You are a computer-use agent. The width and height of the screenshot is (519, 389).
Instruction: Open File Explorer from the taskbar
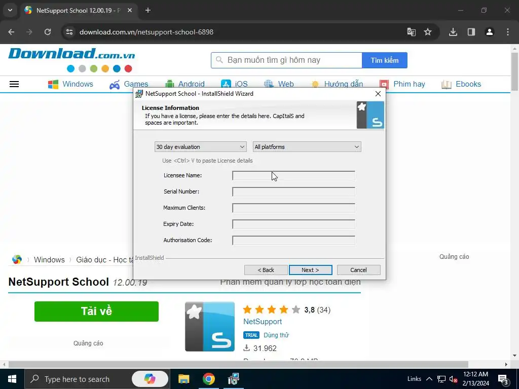[183, 379]
